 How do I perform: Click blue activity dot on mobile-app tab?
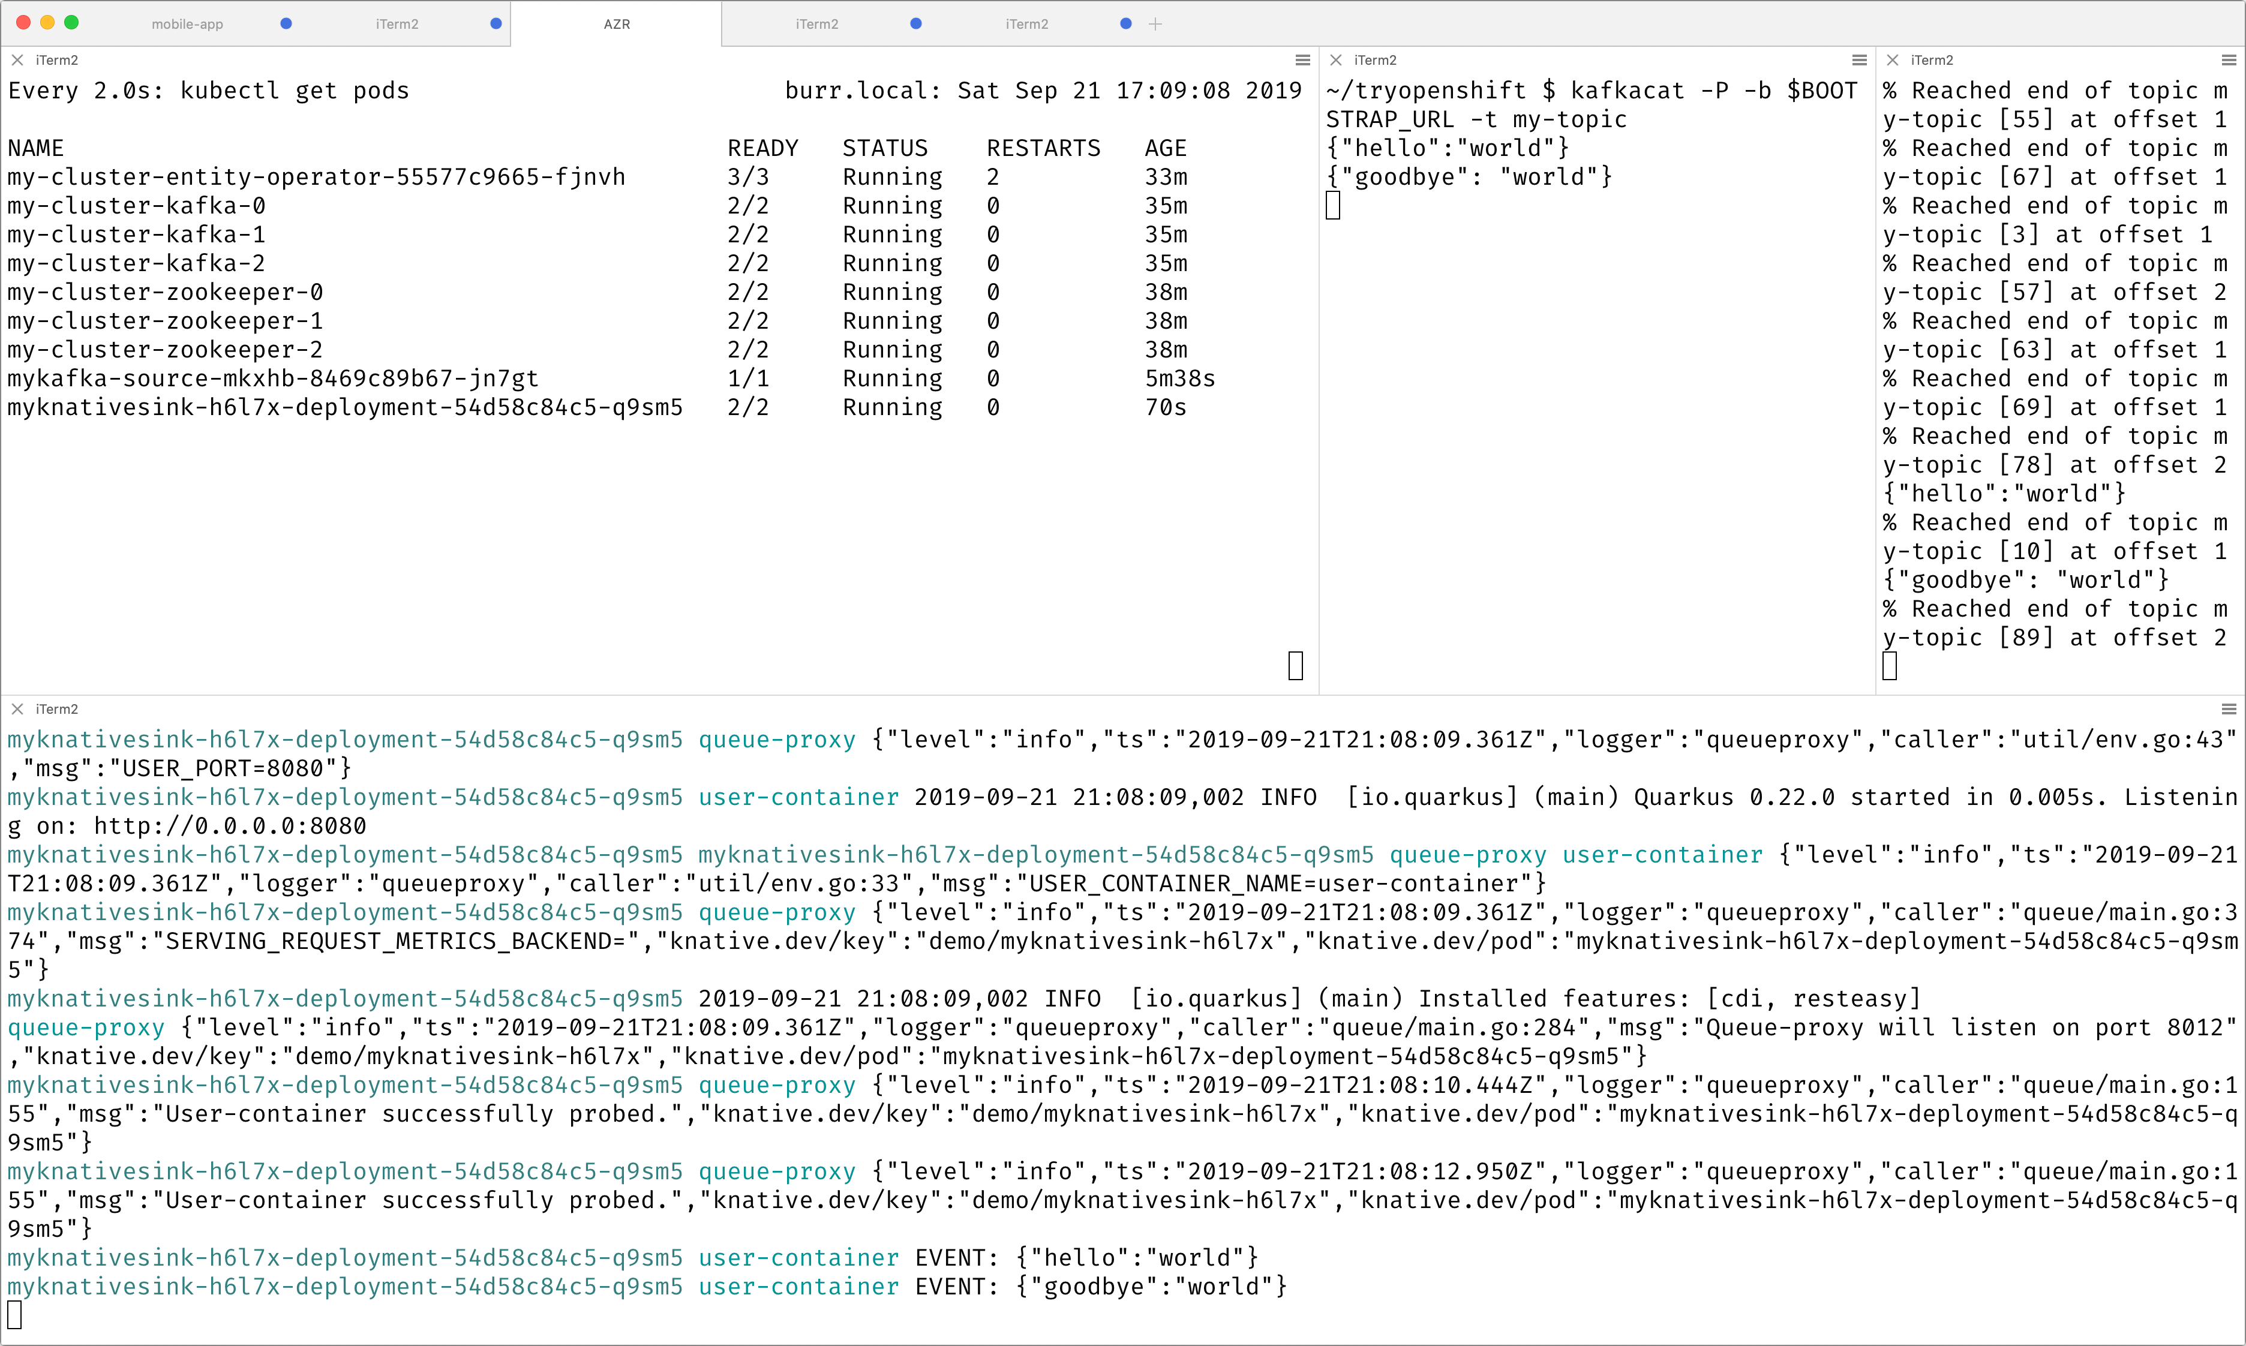pos(286,25)
